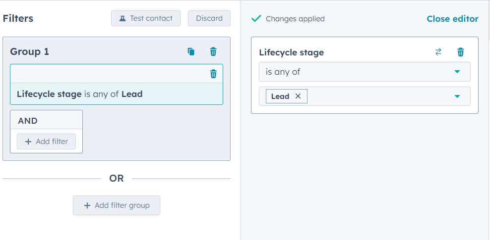The height and width of the screenshot is (240, 490).
Task: Clone Group 1 with the copy icon
Action: pyautogui.click(x=191, y=52)
